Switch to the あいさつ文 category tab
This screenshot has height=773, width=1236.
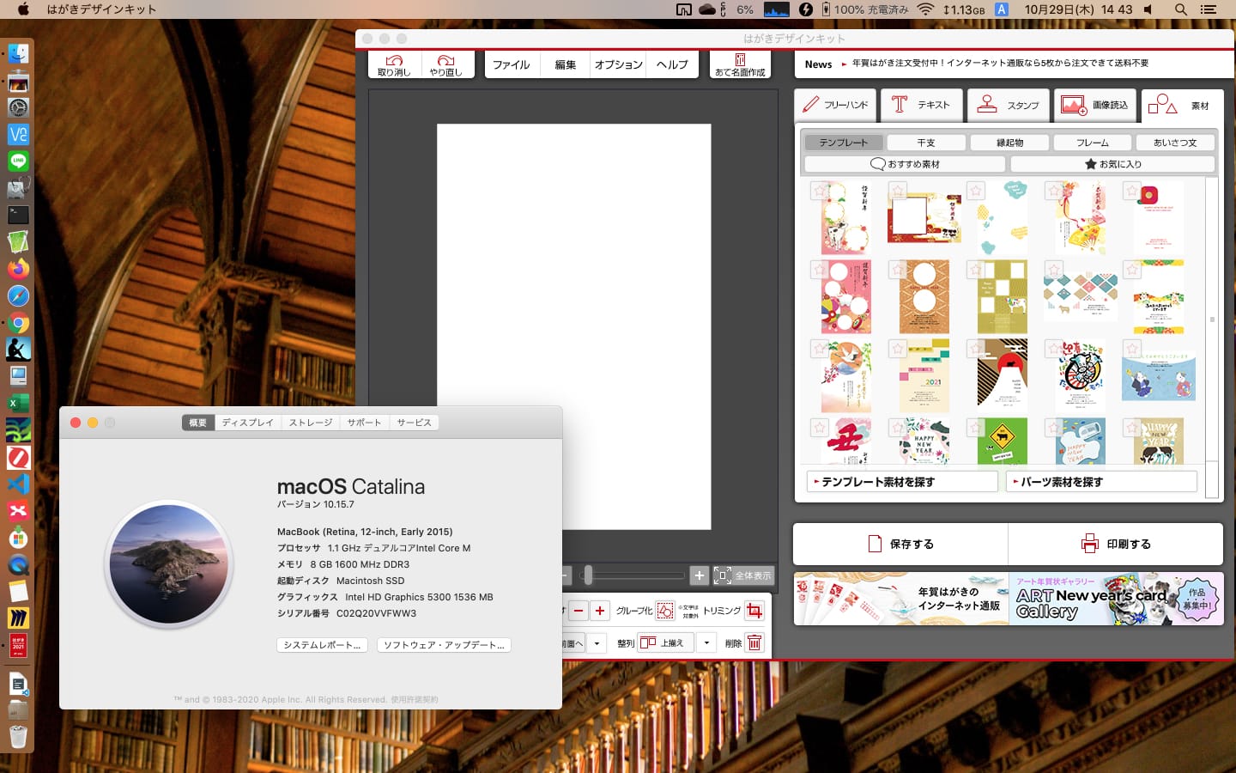tap(1175, 143)
